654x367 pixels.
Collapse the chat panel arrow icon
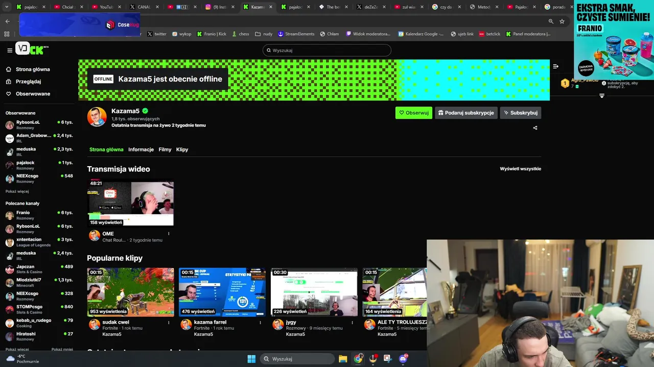pyautogui.click(x=555, y=66)
